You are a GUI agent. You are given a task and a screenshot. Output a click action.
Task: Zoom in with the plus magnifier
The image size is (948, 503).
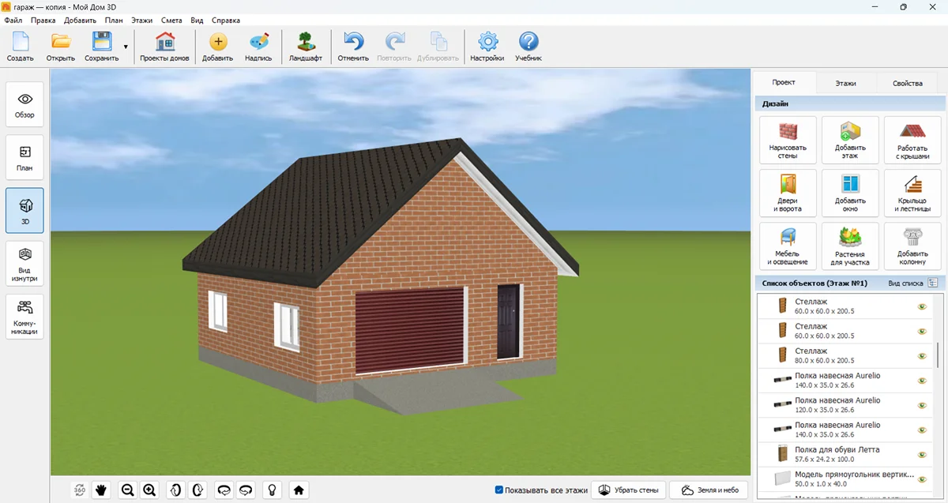coord(149,490)
